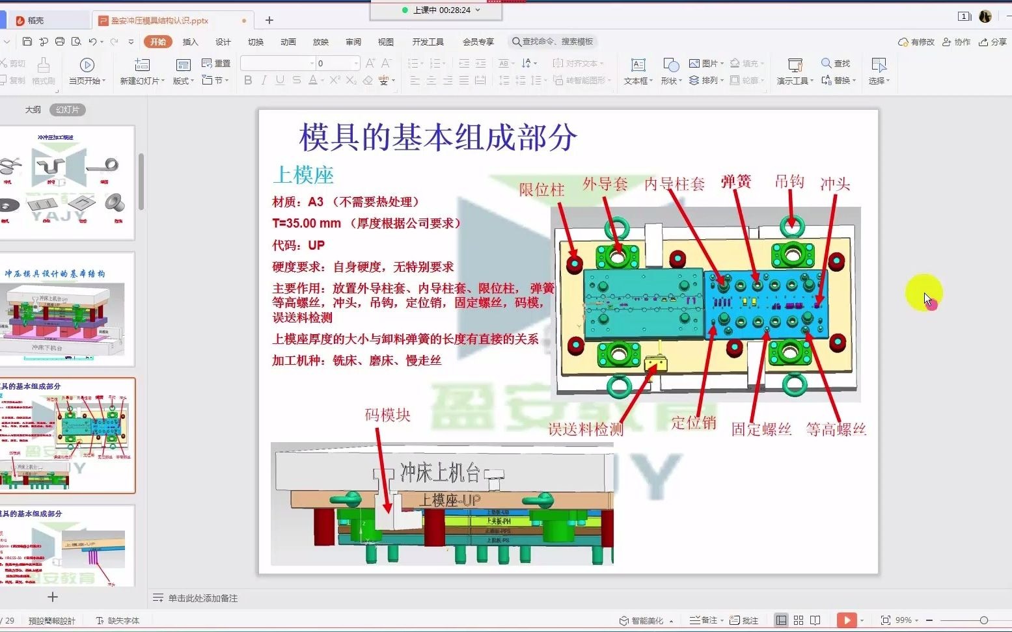Click the Arrange (排列) icon
Screen dimensions: 1012x632
click(x=694, y=80)
